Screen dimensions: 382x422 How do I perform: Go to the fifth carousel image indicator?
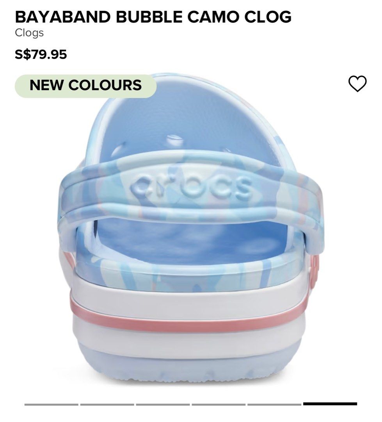pyautogui.click(x=274, y=404)
